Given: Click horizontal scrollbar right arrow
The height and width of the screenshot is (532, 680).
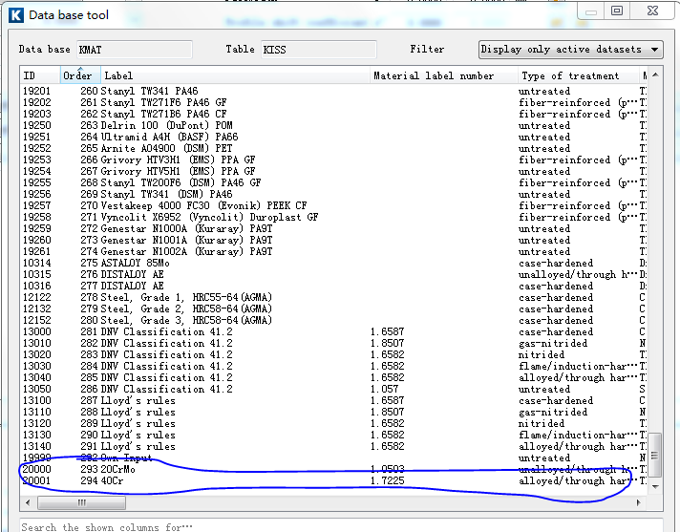Looking at the screenshot, I should coord(638,503).
